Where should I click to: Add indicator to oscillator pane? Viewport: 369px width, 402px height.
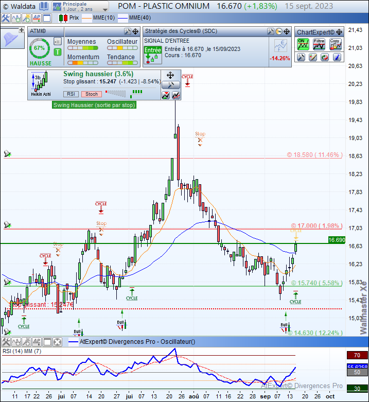tap(16, 342)
